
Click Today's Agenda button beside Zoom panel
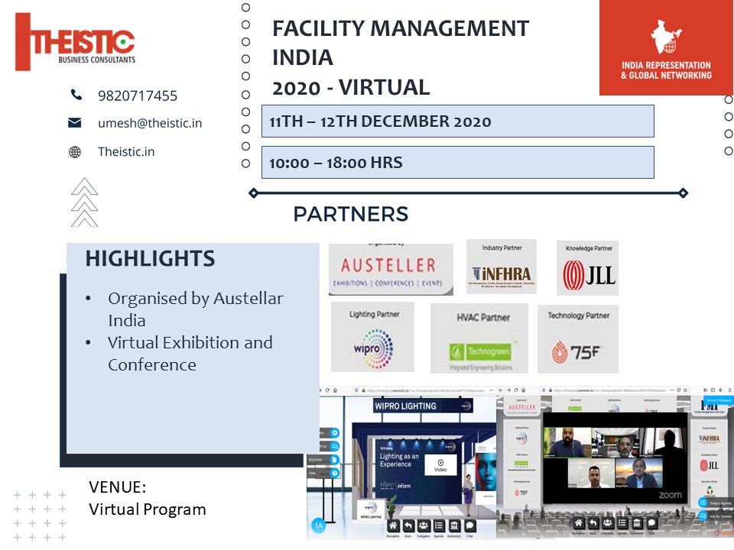point(713,503)
